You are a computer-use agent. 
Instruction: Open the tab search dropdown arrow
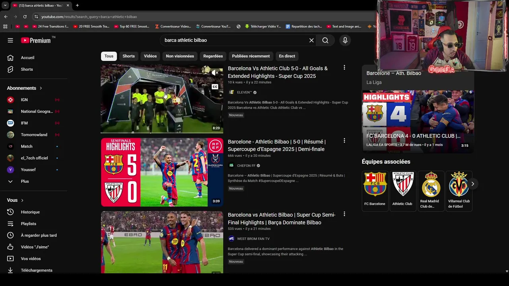pyautogui.click(x=5, y=6)
